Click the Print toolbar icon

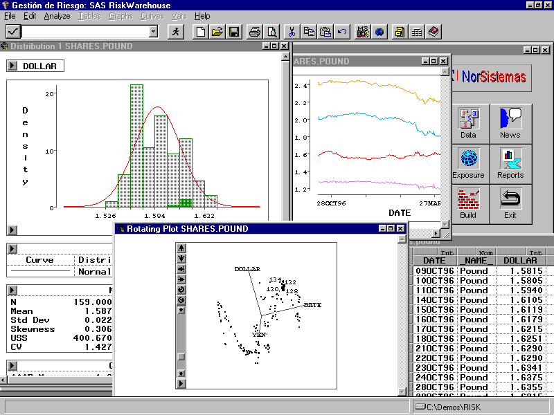click(255, 32)
